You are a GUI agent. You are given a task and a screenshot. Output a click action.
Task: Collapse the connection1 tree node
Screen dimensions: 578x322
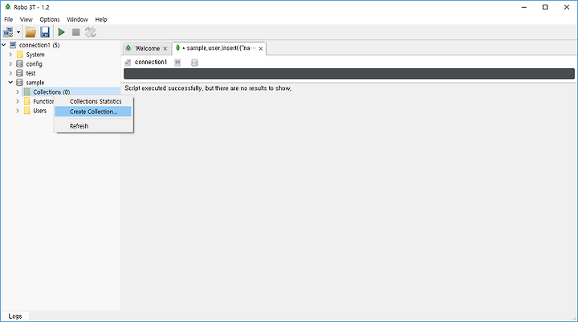point(4,45)
